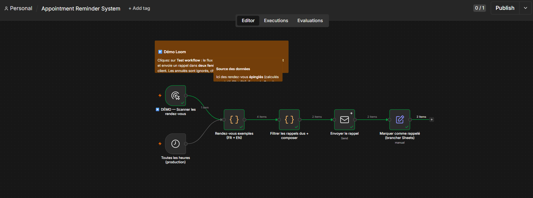This screenshot has height=198, width=533.
Task: Click the lightning trigger icon beside Toutes les heures
Action: (x=160, y=144)
